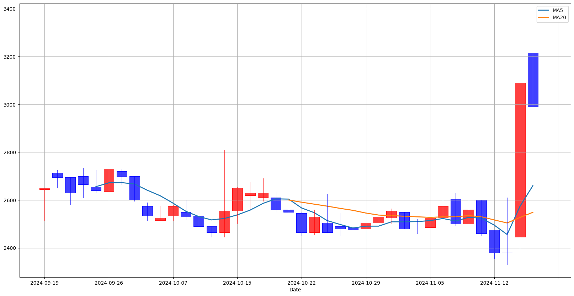Click the 2024-09-26 date tick label

point(109,283)
